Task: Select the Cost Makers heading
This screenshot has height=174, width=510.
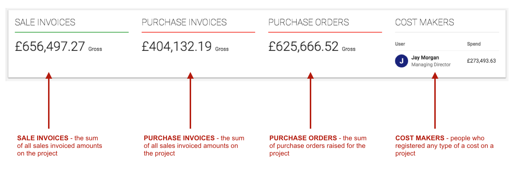Action: pyautogui.click(x=424, y=22)
